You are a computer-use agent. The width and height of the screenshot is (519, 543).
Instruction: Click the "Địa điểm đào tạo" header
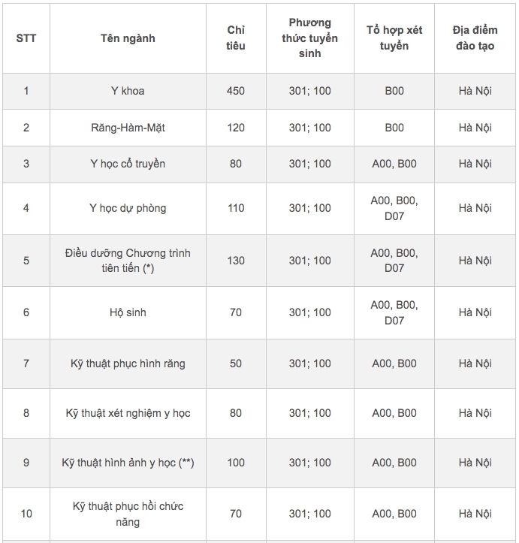(x=475, y=38)
